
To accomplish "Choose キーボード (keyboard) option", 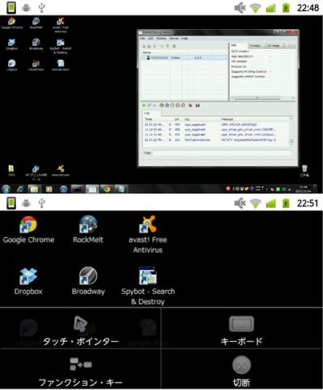I will point(241,329).
